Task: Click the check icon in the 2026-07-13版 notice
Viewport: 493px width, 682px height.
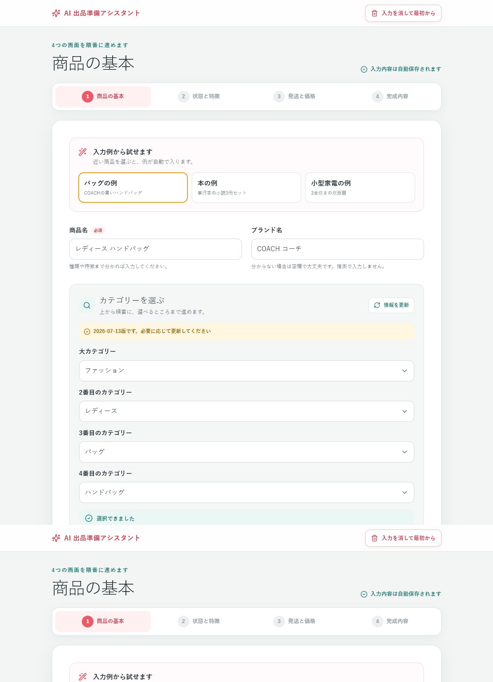Action: pos(87,331)
